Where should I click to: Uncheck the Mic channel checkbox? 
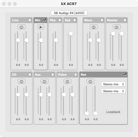pyautogui.click(x=45, y=20)
